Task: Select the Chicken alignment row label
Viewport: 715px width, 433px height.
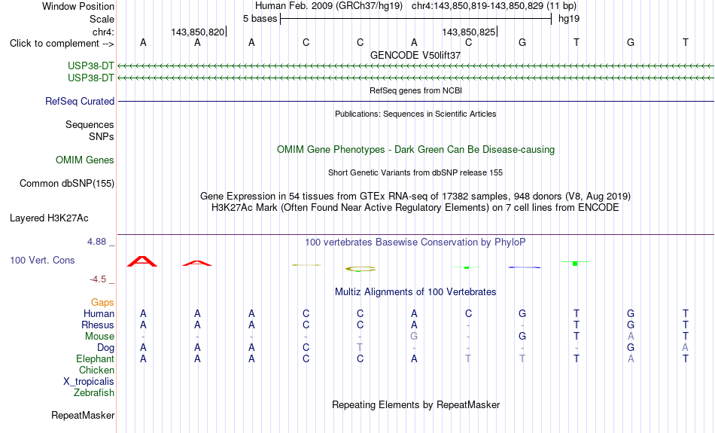Action: 96,370
